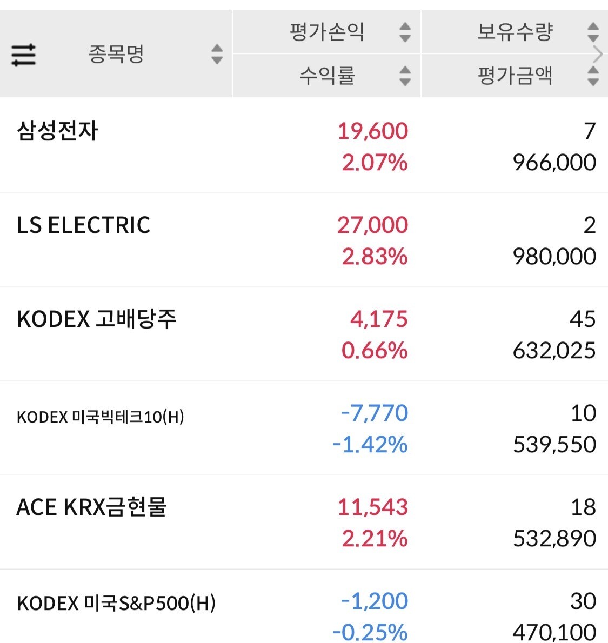This screenshot has width=608, height=643.
Task: Open the KODEX 미국S&P500(H) holding
Action: tap(116, 603)
